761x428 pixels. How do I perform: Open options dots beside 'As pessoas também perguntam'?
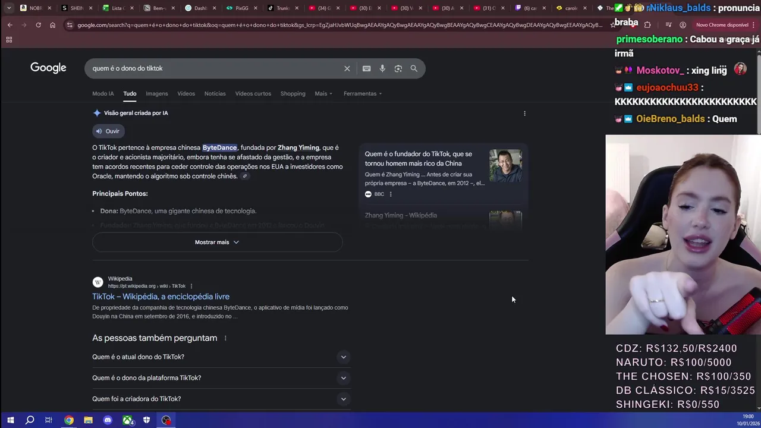(225, 338)
